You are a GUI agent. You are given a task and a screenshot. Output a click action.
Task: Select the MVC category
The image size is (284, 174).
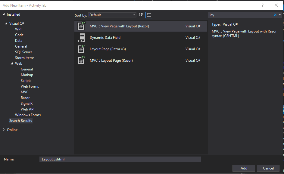pos(25,92)
